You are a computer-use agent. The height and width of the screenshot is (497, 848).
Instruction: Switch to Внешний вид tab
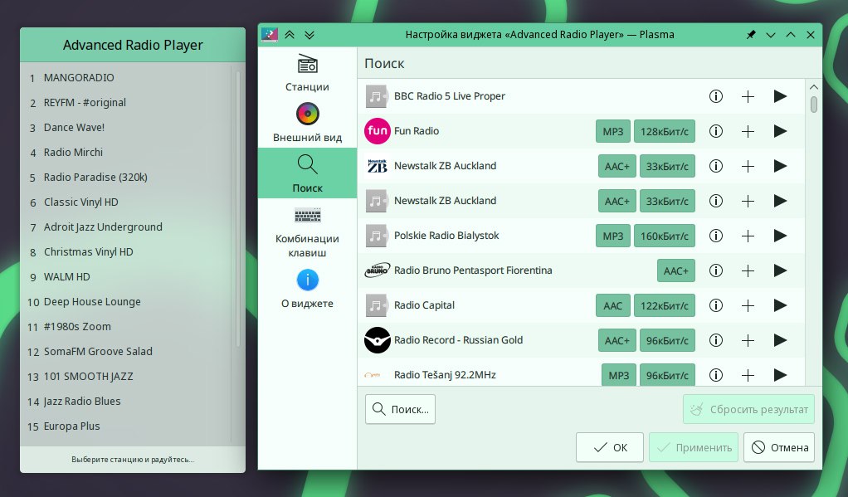307,123
